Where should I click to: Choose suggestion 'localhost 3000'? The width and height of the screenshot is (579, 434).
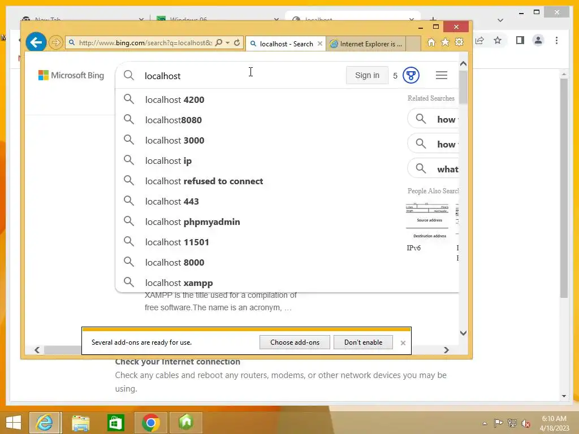coord(287,140)
